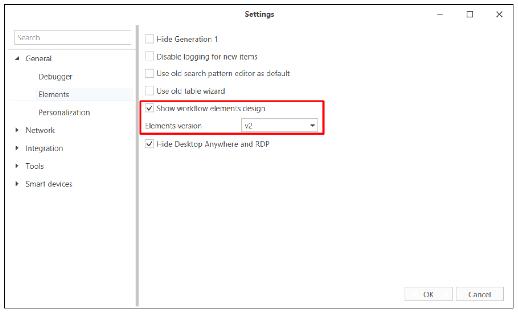Select Debugger in the settings tree
Screen dimensions: 518x312
55,76
